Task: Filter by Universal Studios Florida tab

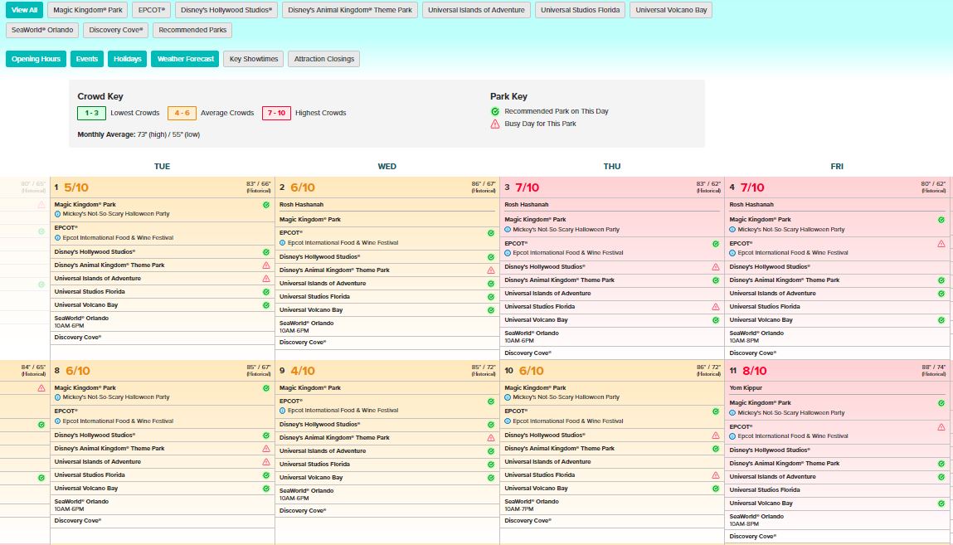Action: click(581, 10)
